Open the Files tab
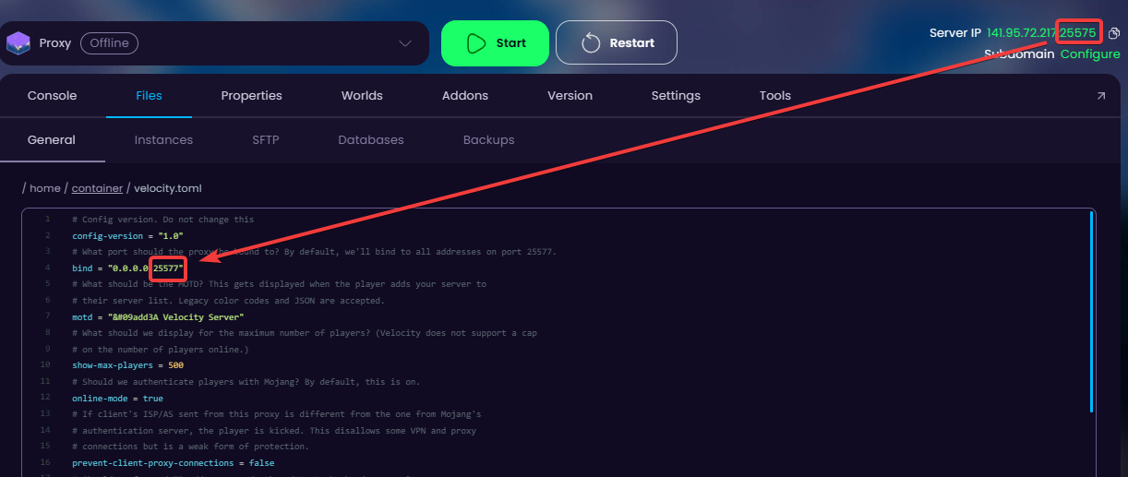 point(149,96)
